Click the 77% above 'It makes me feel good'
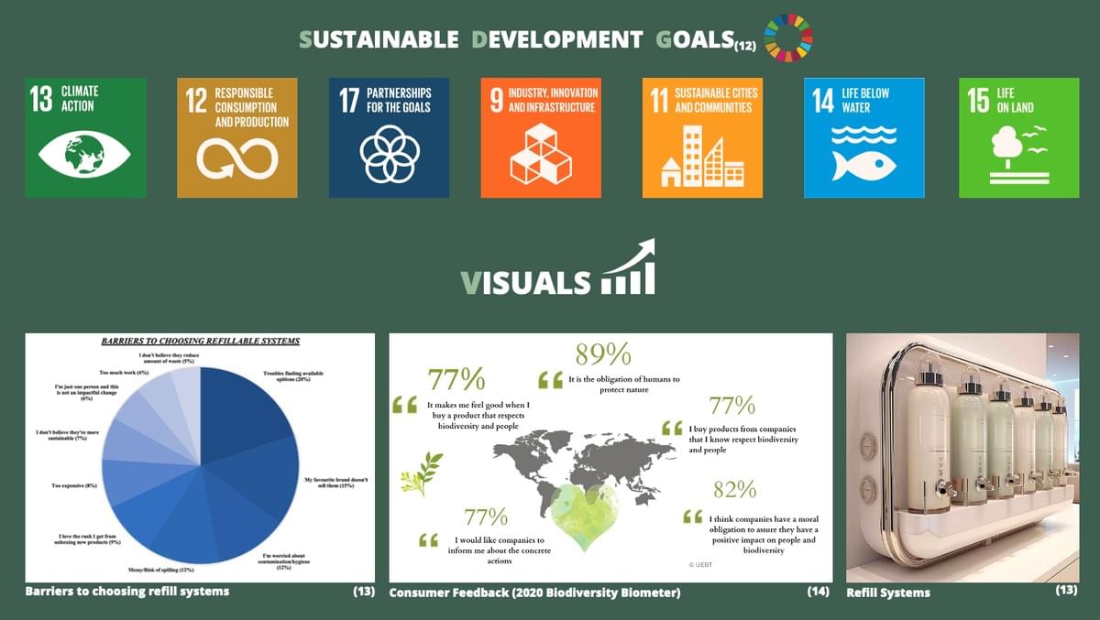Screen dimensions: 1100x620 pos(456,378)
